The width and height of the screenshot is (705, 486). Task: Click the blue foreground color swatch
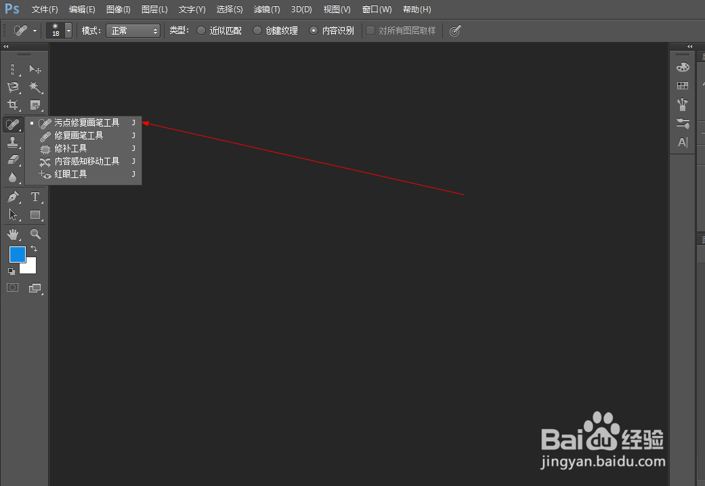(18, 254)
